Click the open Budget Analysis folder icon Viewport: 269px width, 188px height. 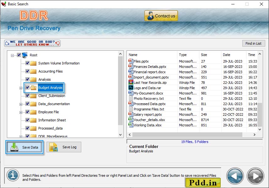pos(33,88)
